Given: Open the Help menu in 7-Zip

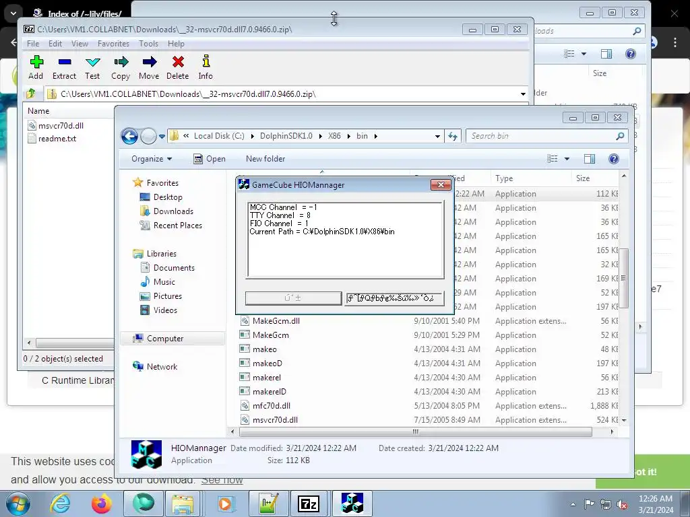Looking at the screenshot, I should pos(176,44).
